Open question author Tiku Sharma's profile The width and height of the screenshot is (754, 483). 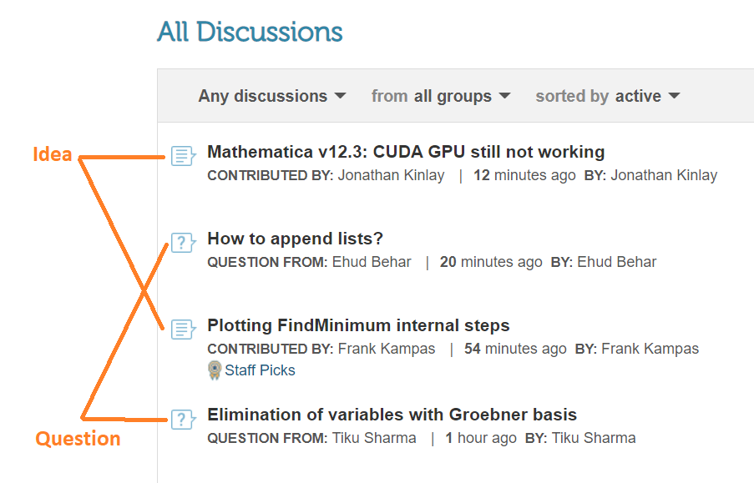tap(374, 438)
